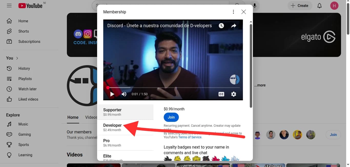The height and width of the screenshot is (167, 350).
Task: Click the voice search microphone icon
Action: pos(255,6)
